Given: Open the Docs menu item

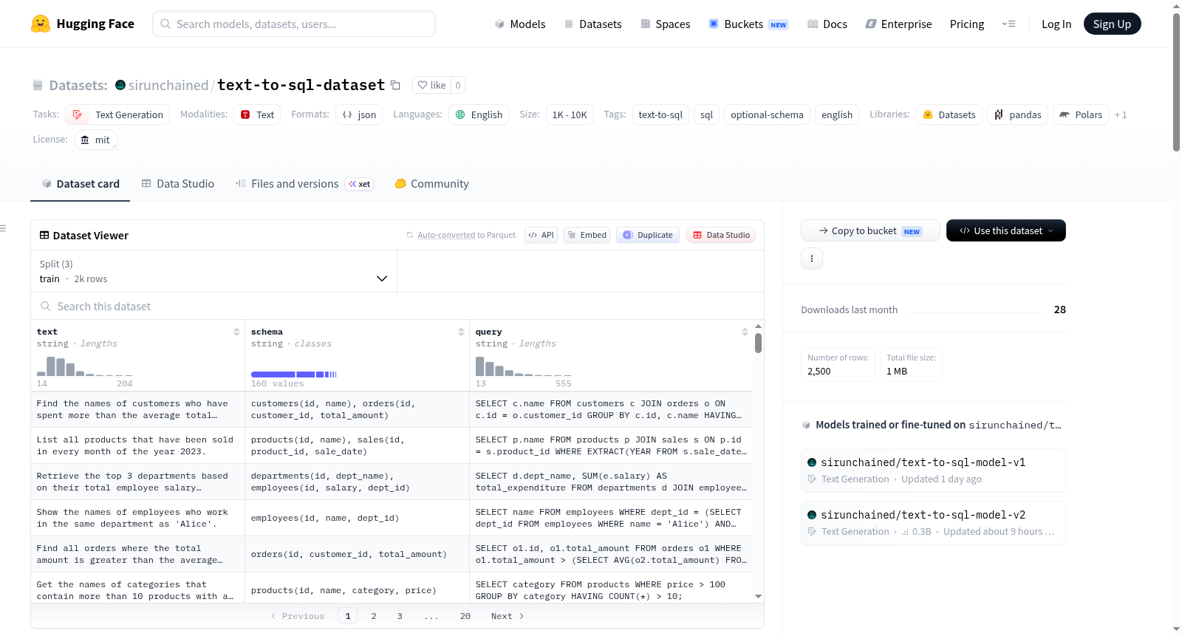Looking at the screenshot, I should click(827, 24).
